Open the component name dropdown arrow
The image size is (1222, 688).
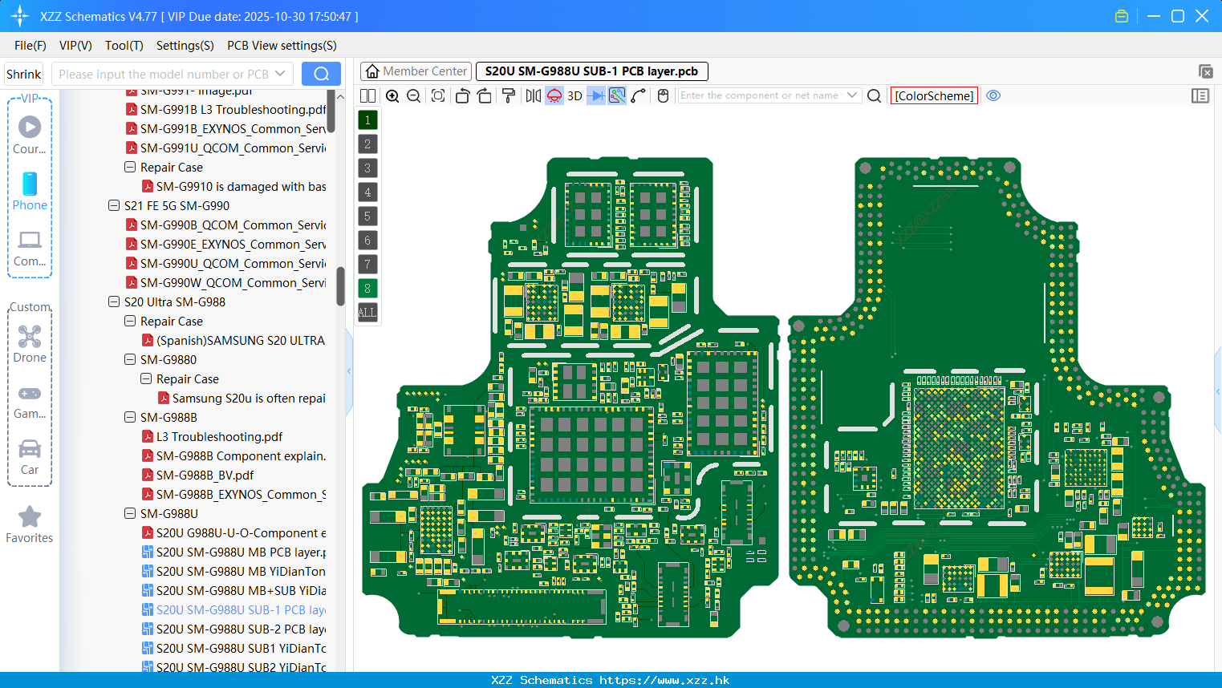point(852,95)
